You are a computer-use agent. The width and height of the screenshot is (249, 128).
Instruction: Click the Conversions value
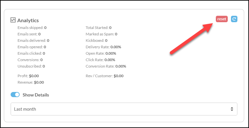[42, 60]
